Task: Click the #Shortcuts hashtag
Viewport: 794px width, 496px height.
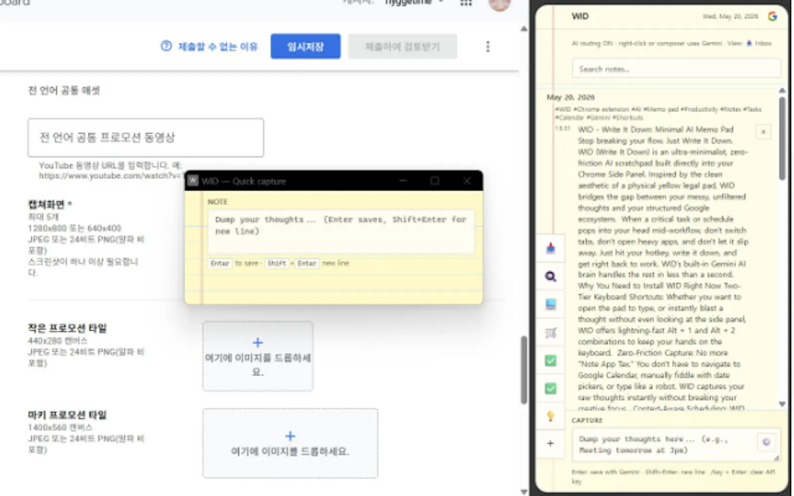Action: (628, 118)
